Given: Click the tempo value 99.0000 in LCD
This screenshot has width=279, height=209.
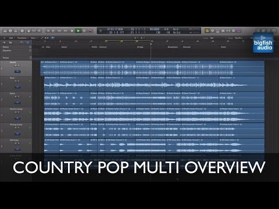Looking at the screenshot, I should click(155, 29).
